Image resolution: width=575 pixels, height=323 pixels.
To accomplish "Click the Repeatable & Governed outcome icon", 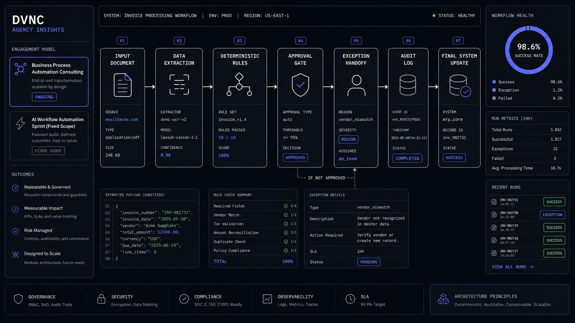I will (15, 188).
